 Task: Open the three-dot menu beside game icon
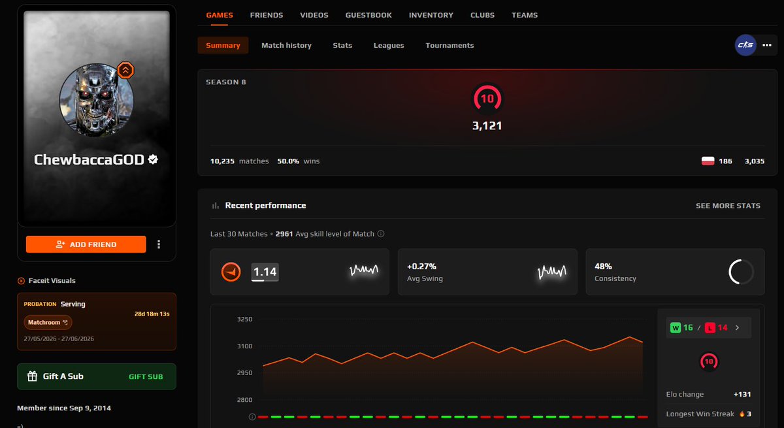767,45
